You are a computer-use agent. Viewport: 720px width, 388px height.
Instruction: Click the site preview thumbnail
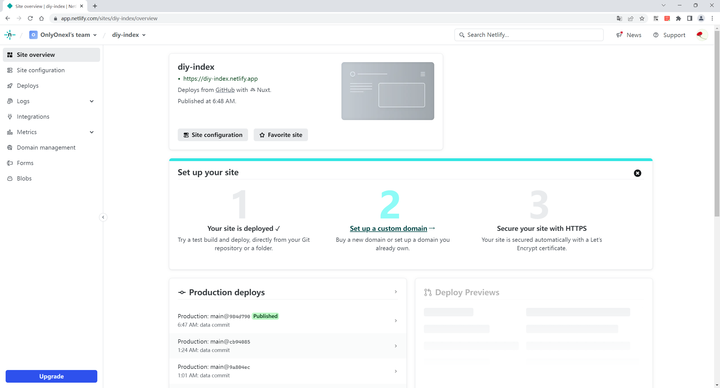click(388, 91)
